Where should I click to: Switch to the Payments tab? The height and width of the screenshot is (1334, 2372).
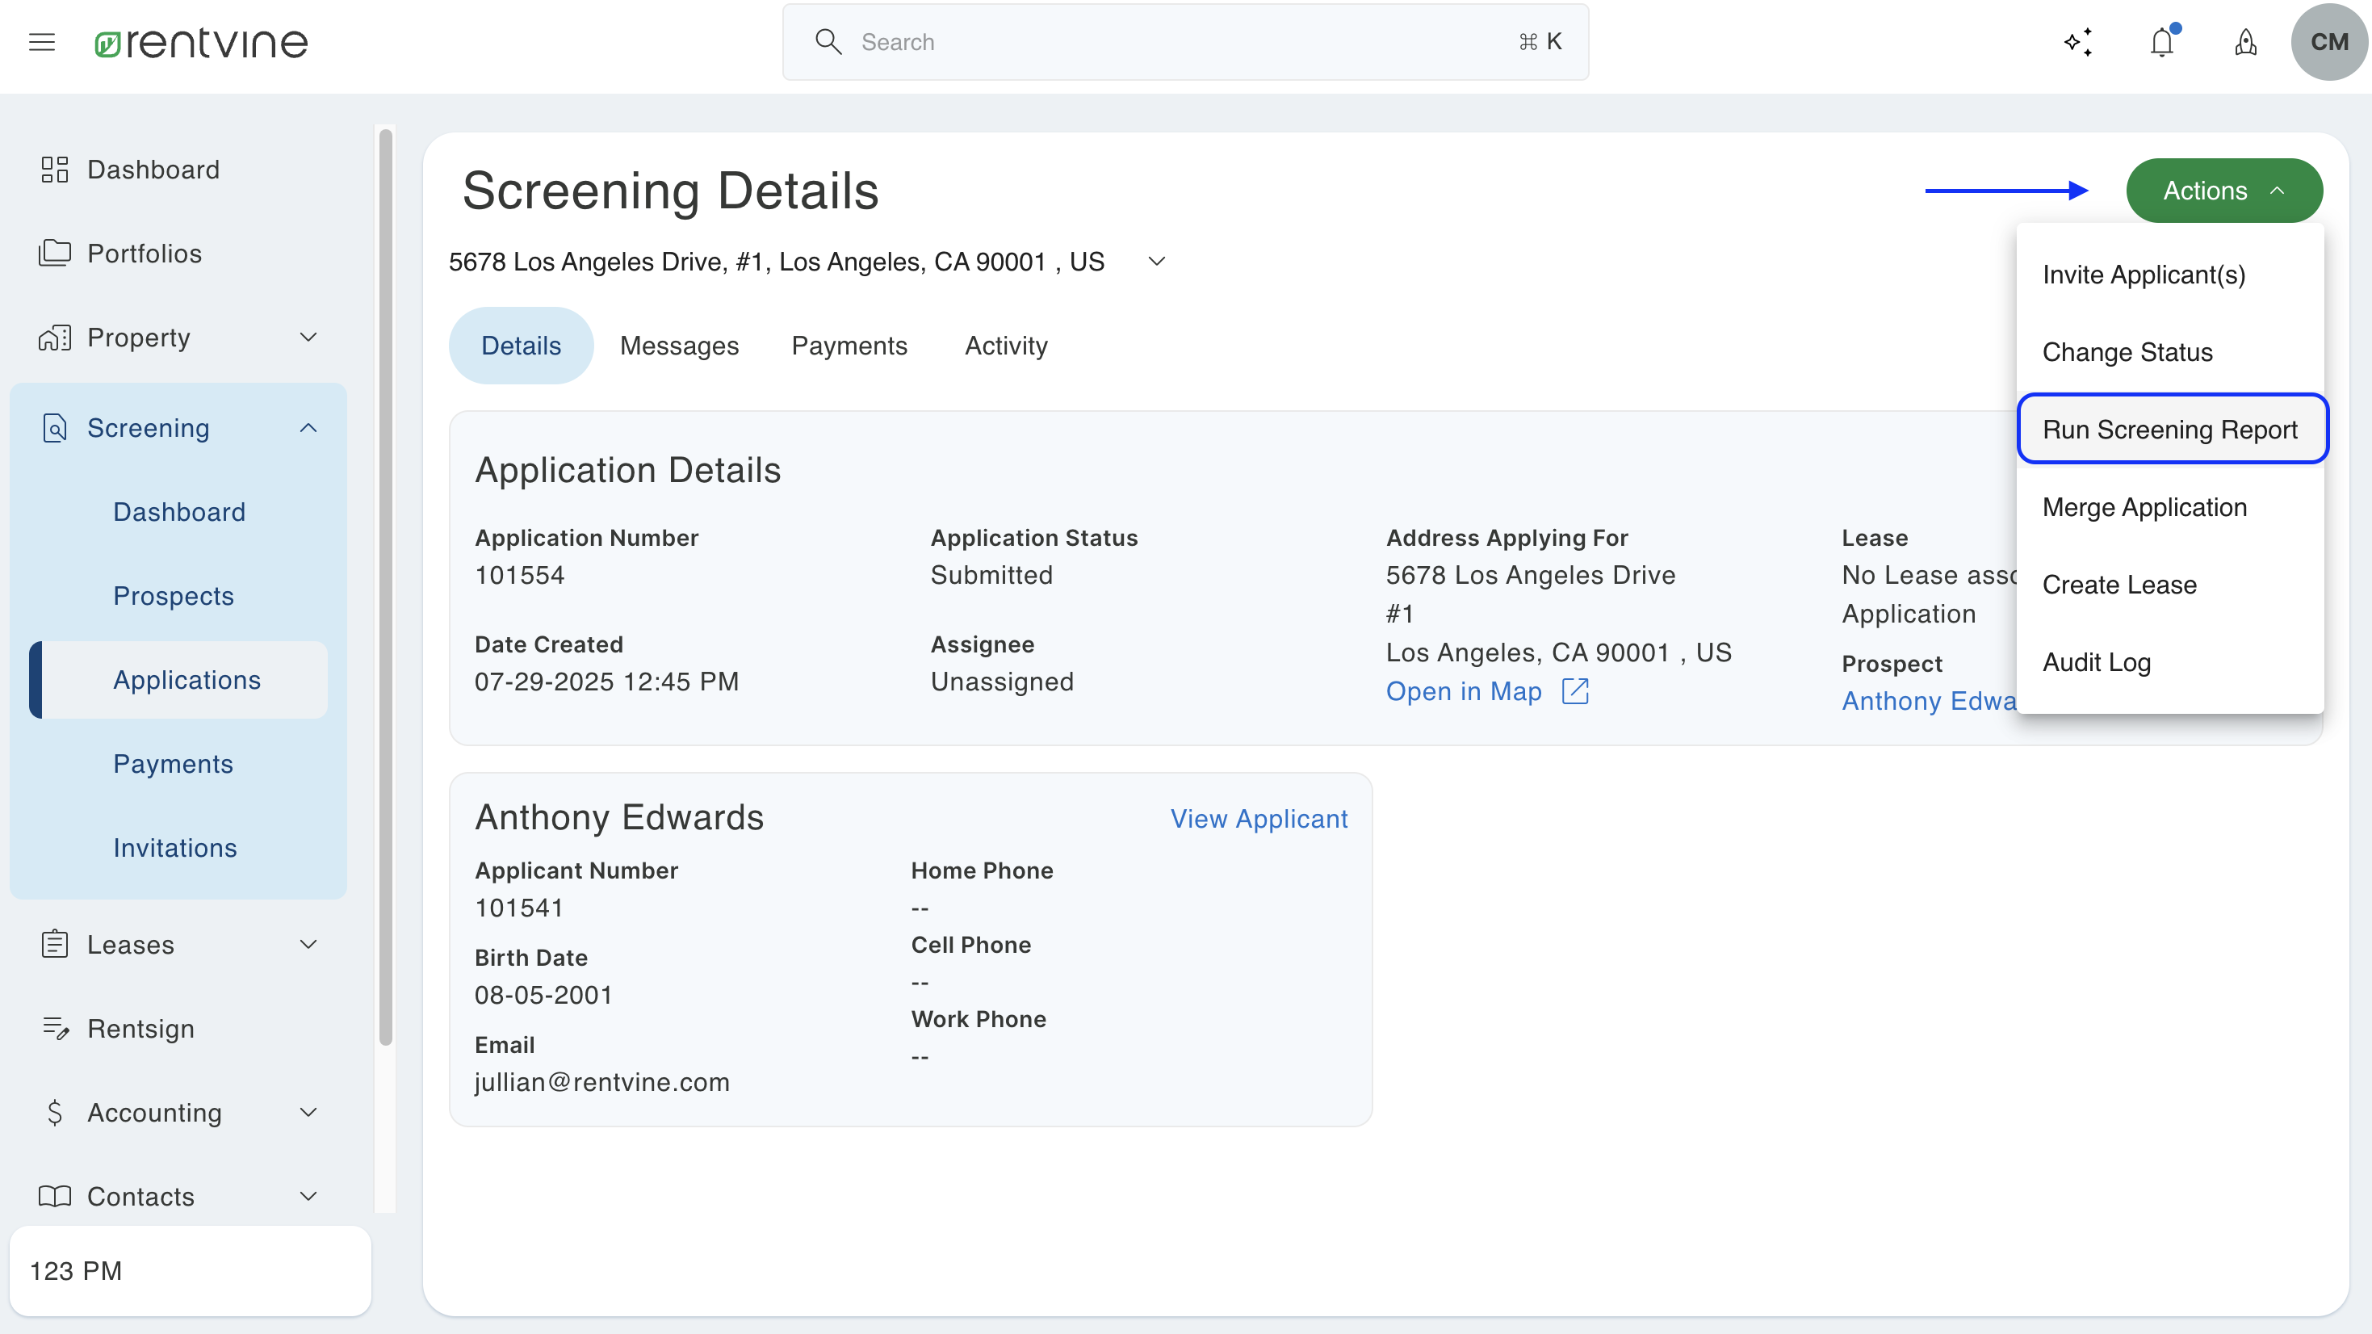click(849, 346)
